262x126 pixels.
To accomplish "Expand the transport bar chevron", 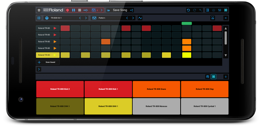I will pyautogui.click(x=101, y=10).
